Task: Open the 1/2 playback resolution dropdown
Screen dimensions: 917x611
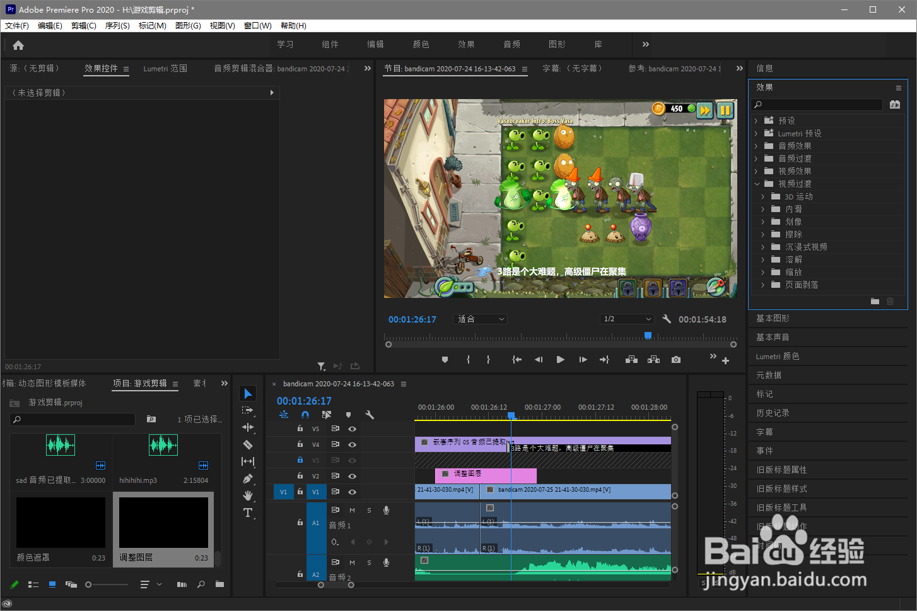Action: (628, 319)
